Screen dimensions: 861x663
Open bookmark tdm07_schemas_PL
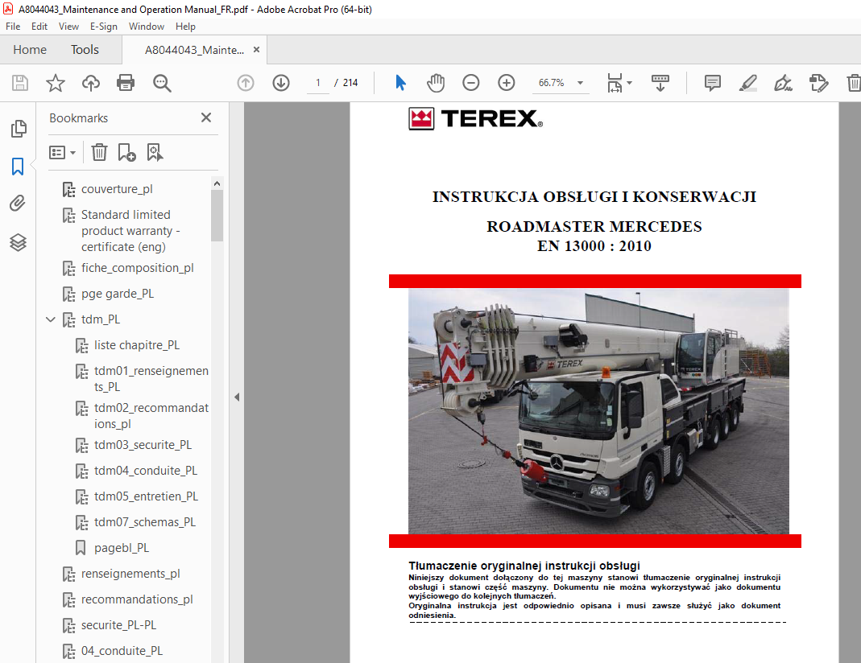(x=145, y=523)
